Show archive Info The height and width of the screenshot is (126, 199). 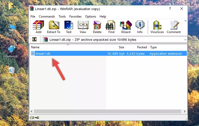tap(140, 27)
